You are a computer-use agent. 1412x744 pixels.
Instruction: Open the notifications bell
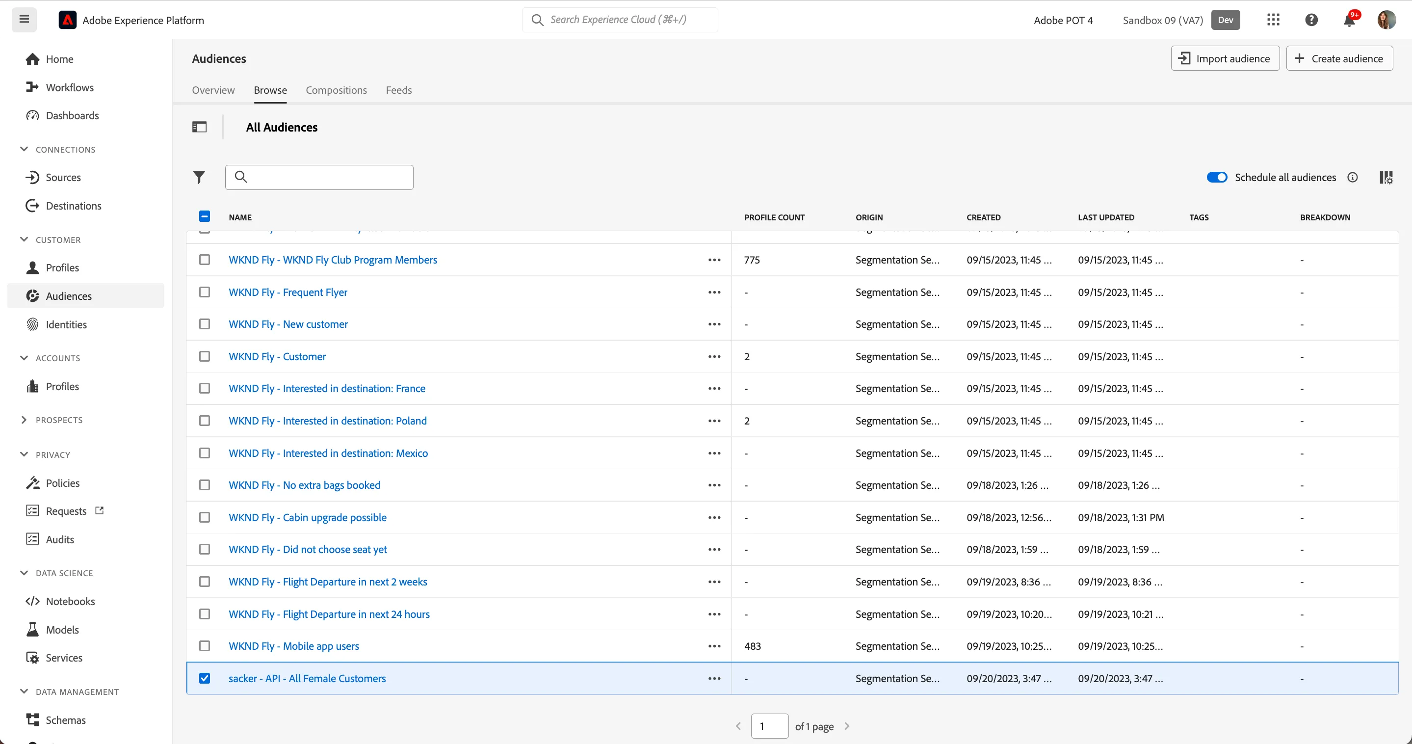1349,20
